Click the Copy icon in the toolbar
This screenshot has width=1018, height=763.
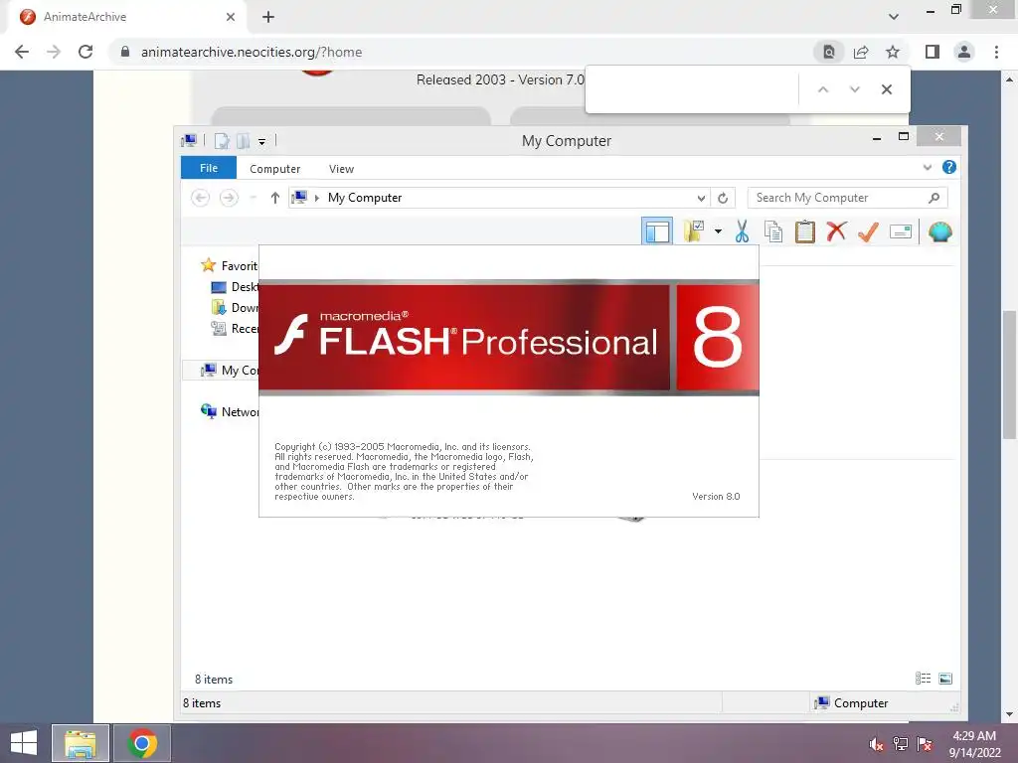coord(773,230)
